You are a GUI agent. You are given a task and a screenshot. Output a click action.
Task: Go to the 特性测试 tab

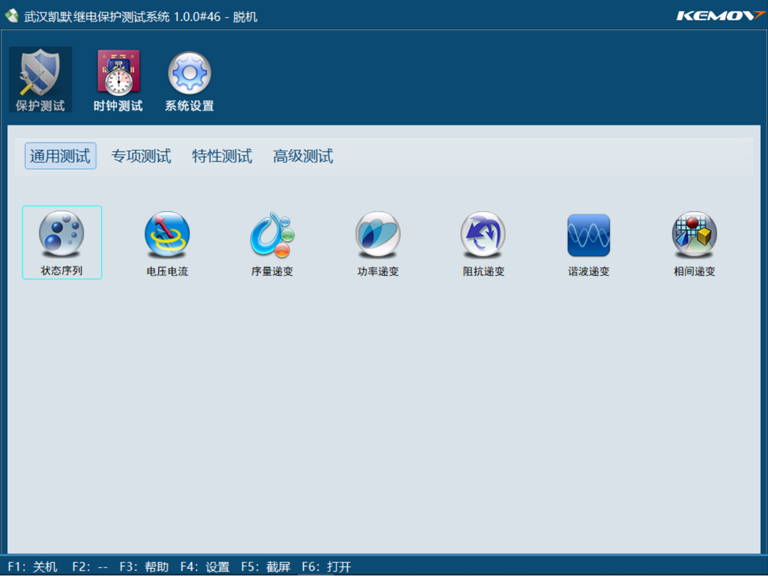(x=222, y=156)
